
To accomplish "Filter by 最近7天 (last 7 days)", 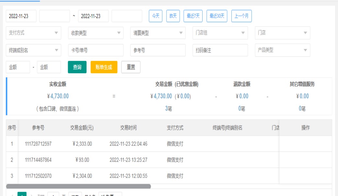I will coord(193,16).
